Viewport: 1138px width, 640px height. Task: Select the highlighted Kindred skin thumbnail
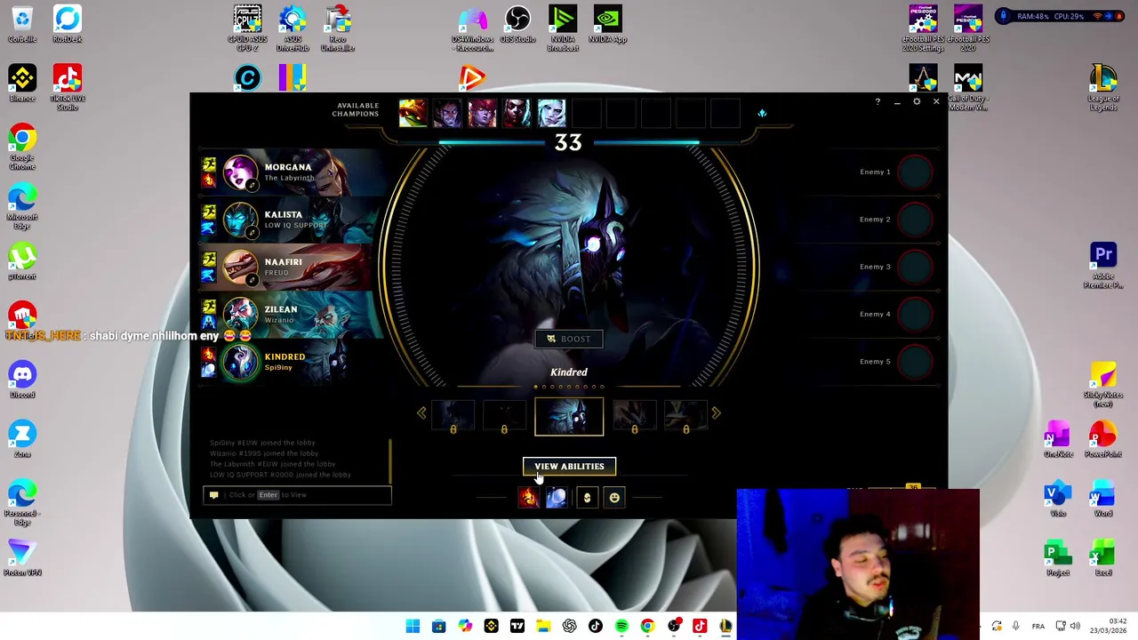click(x=569, y=417)
